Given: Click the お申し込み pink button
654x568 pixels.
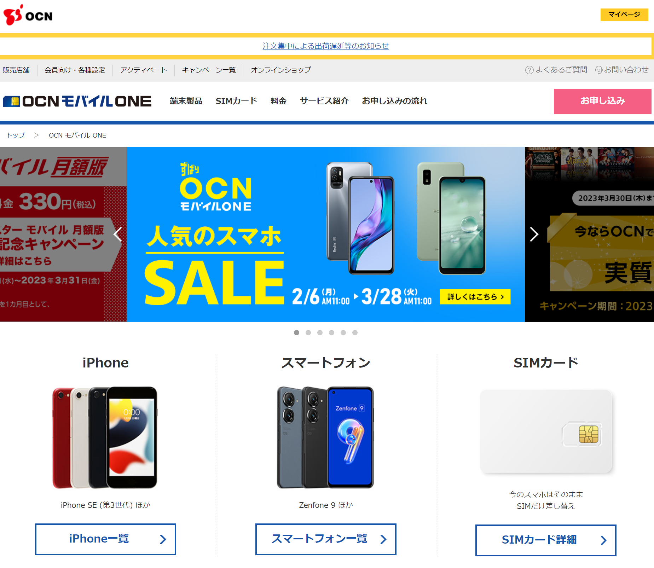Looking at the screenshot, I should 602,102.
